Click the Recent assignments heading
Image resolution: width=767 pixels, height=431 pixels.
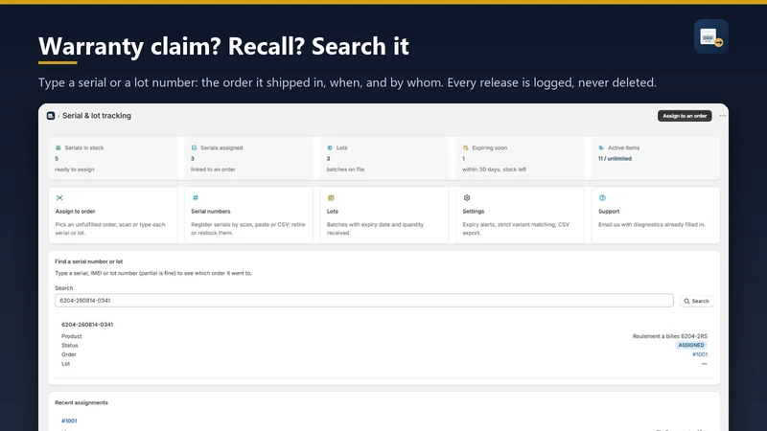pos(81,402)
